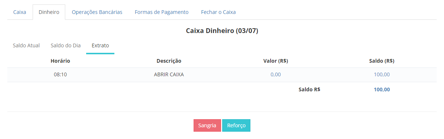Image resolution: width=444 pixels, height=139 pixels.
Task: Click the bold total 100,00 balance
Action: click(382, 89)
